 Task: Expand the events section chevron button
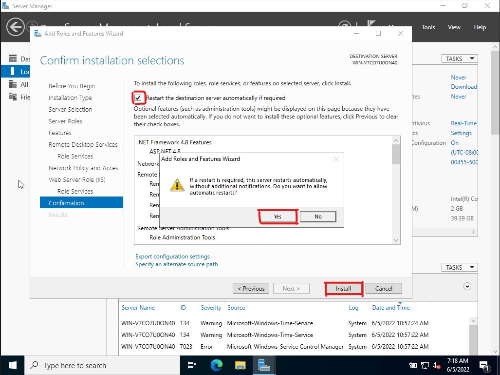[467, 286]
